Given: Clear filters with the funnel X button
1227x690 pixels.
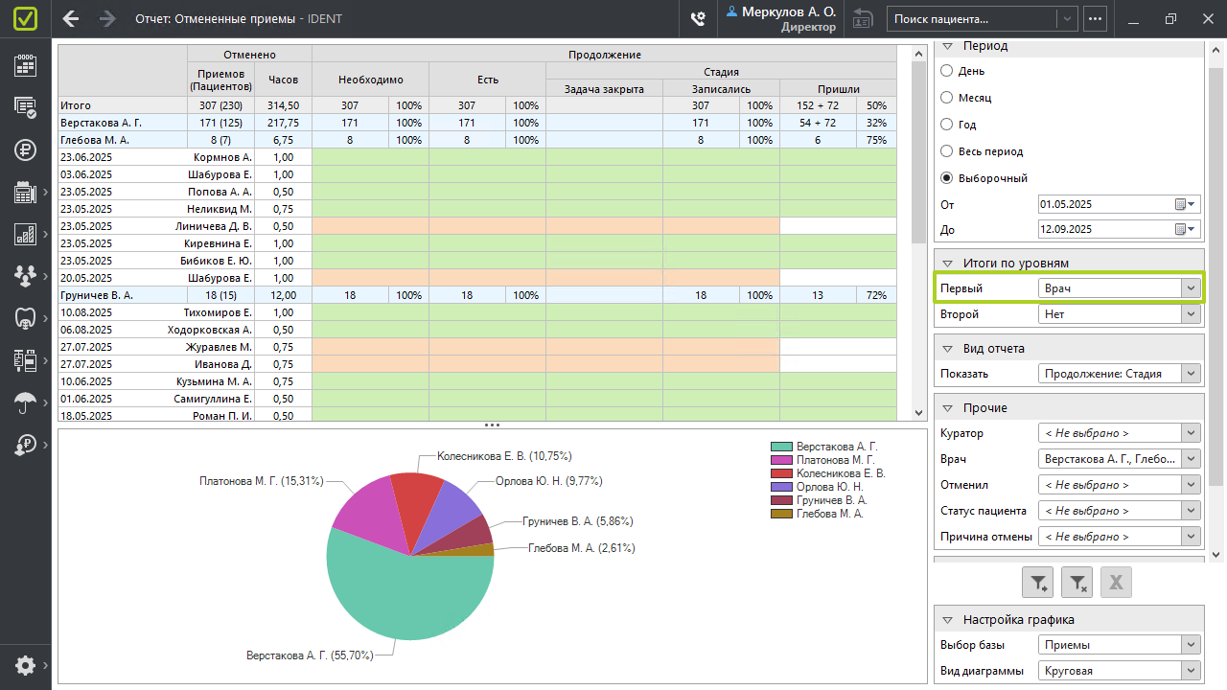Looking at the screenshot, I should point(1077,582).
